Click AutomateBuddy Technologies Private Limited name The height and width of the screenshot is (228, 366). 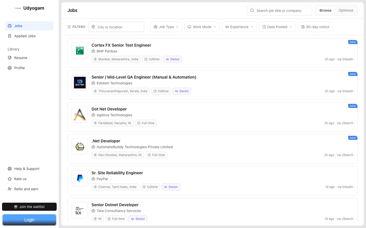tap(135, 147)
